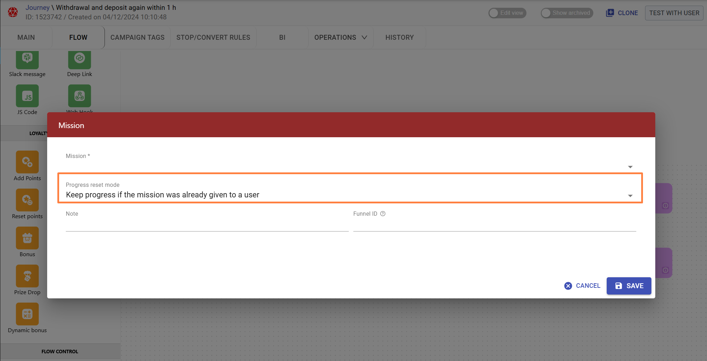
Task: Expand the Operations tab menu
Action: click(340, 37)
